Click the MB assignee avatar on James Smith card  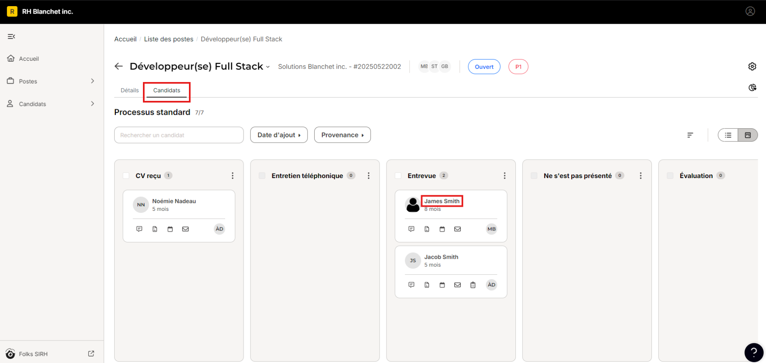pyautogui.click(x=491, y=229)
